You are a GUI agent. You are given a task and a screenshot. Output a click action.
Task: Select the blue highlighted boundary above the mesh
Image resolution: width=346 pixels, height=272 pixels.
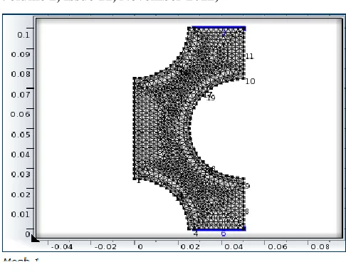[x=219, y=28]
